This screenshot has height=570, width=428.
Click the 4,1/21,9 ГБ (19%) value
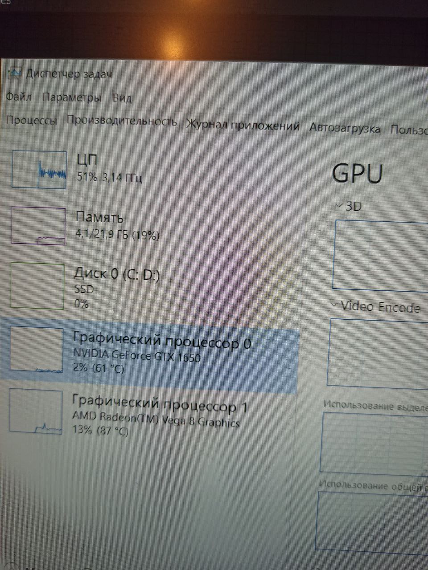[x=118, y=234]
